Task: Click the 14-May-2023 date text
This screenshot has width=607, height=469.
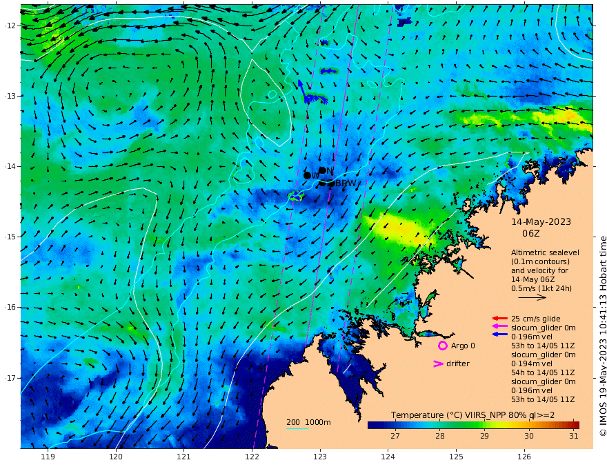Action: [x=541, y=221]
